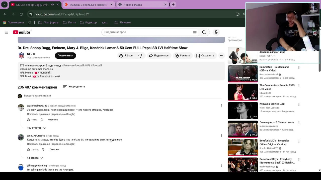Viewport: 321px width, 180px height.
Task: Expand the 44 ответа replies
Action: pos(35,158)
